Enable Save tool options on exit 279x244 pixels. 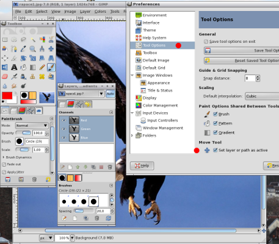(x=206, y=41)
